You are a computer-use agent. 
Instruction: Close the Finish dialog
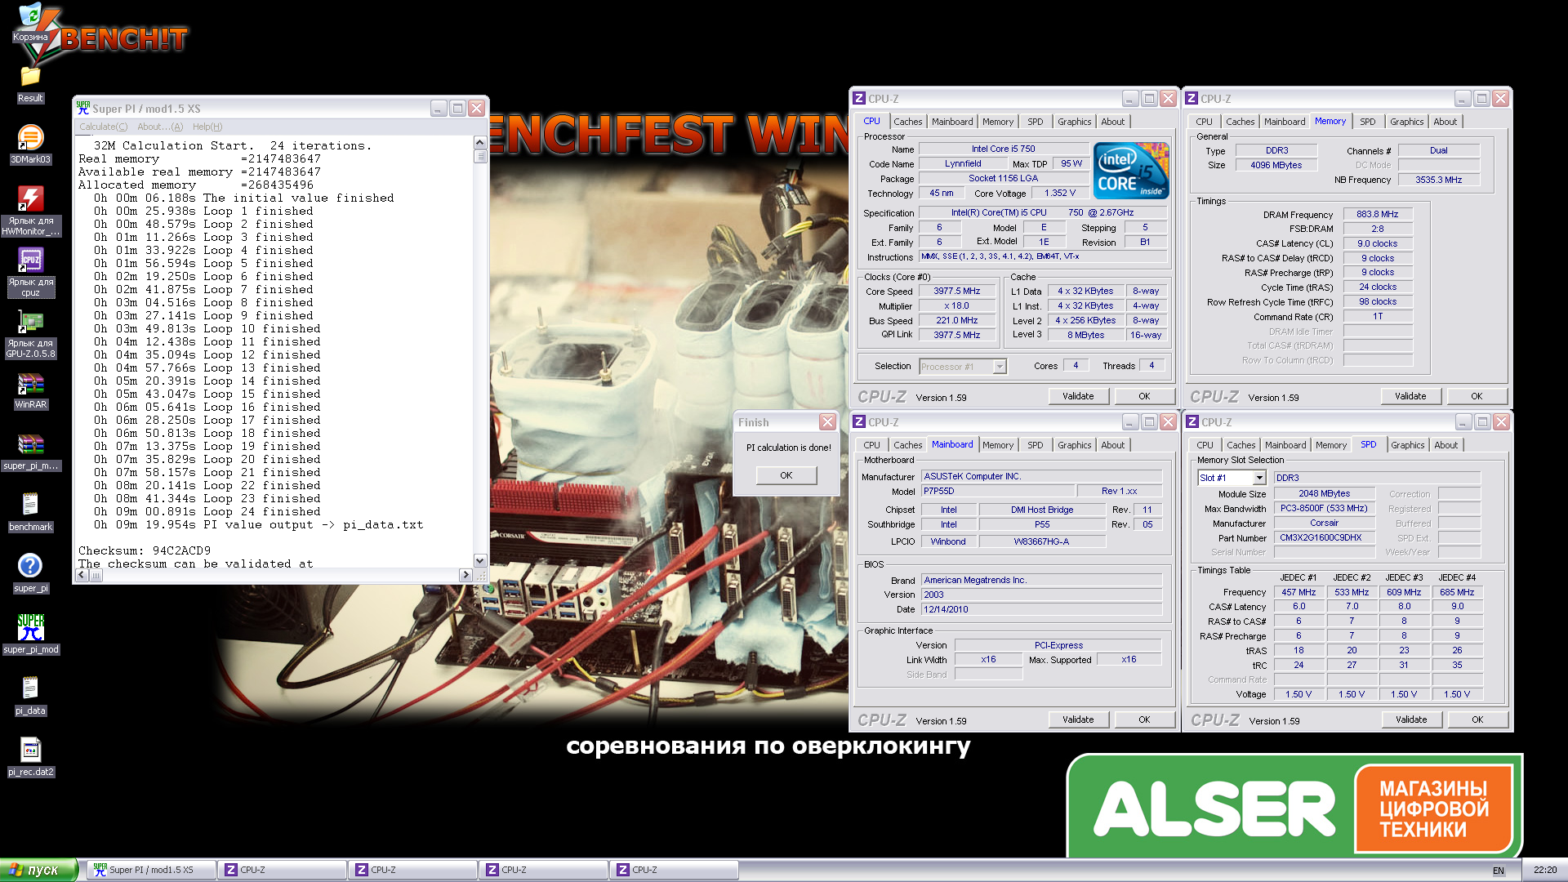click(x=827, y=422)
